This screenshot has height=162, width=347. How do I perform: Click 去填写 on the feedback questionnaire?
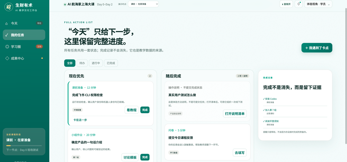click(x=240, y=153)
